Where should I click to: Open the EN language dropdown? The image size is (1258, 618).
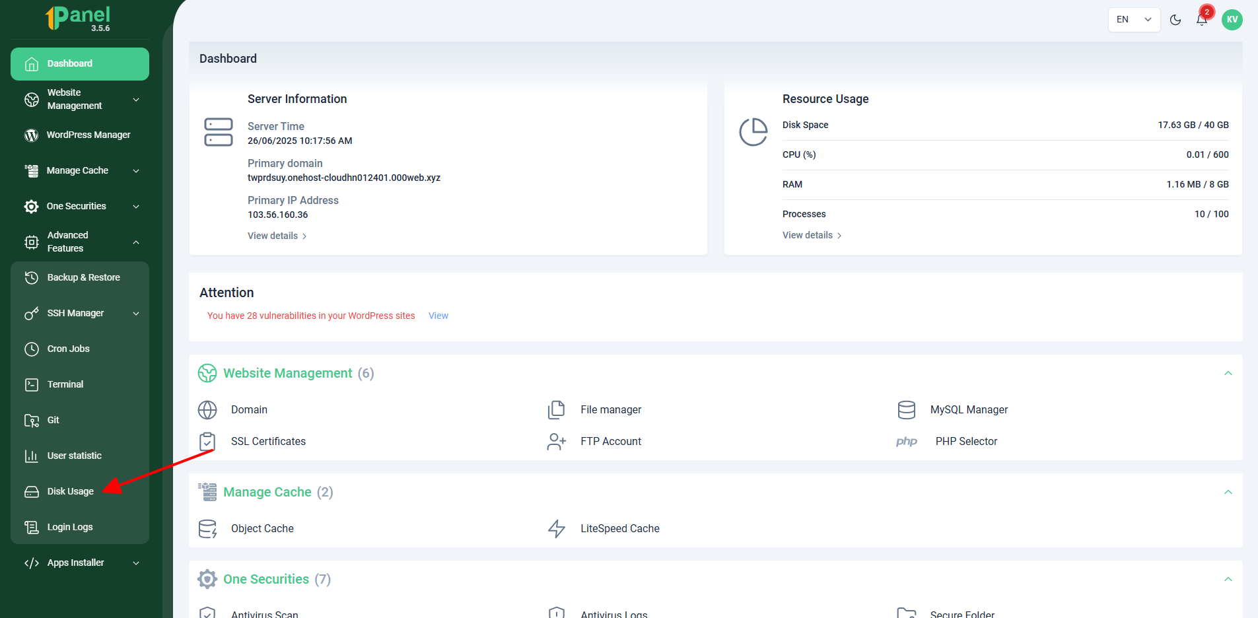point(1134,20)
